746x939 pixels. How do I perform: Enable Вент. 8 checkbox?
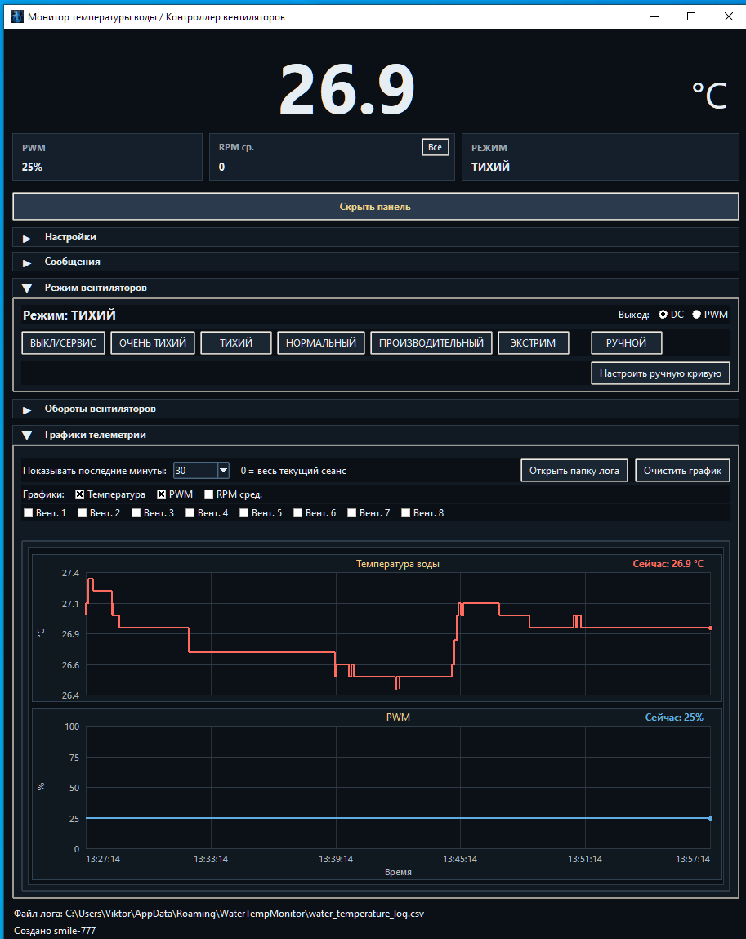click(405, 513)
